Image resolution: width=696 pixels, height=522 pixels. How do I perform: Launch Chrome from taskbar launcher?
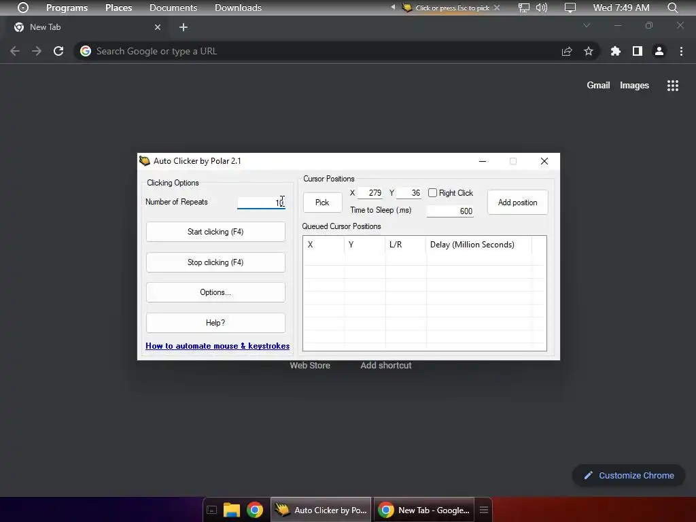(255, 510)
